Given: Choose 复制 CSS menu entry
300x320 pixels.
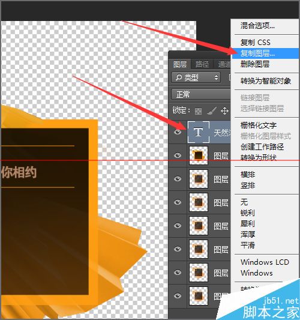Looking at the screenshot, I should point(256,43).
